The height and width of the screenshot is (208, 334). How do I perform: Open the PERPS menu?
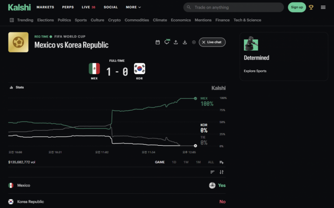[68, 7]
